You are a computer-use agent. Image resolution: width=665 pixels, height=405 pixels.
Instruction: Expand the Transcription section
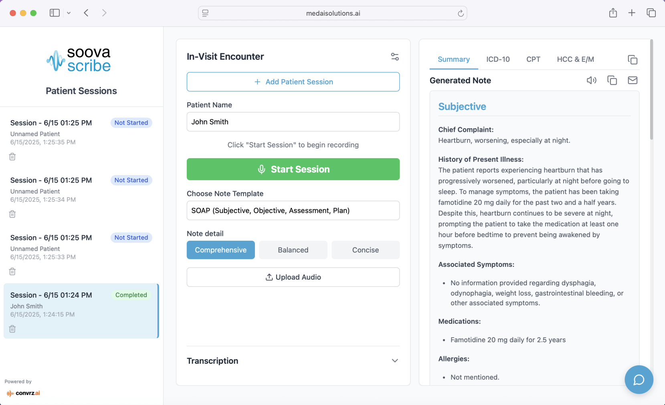point(394,361)
